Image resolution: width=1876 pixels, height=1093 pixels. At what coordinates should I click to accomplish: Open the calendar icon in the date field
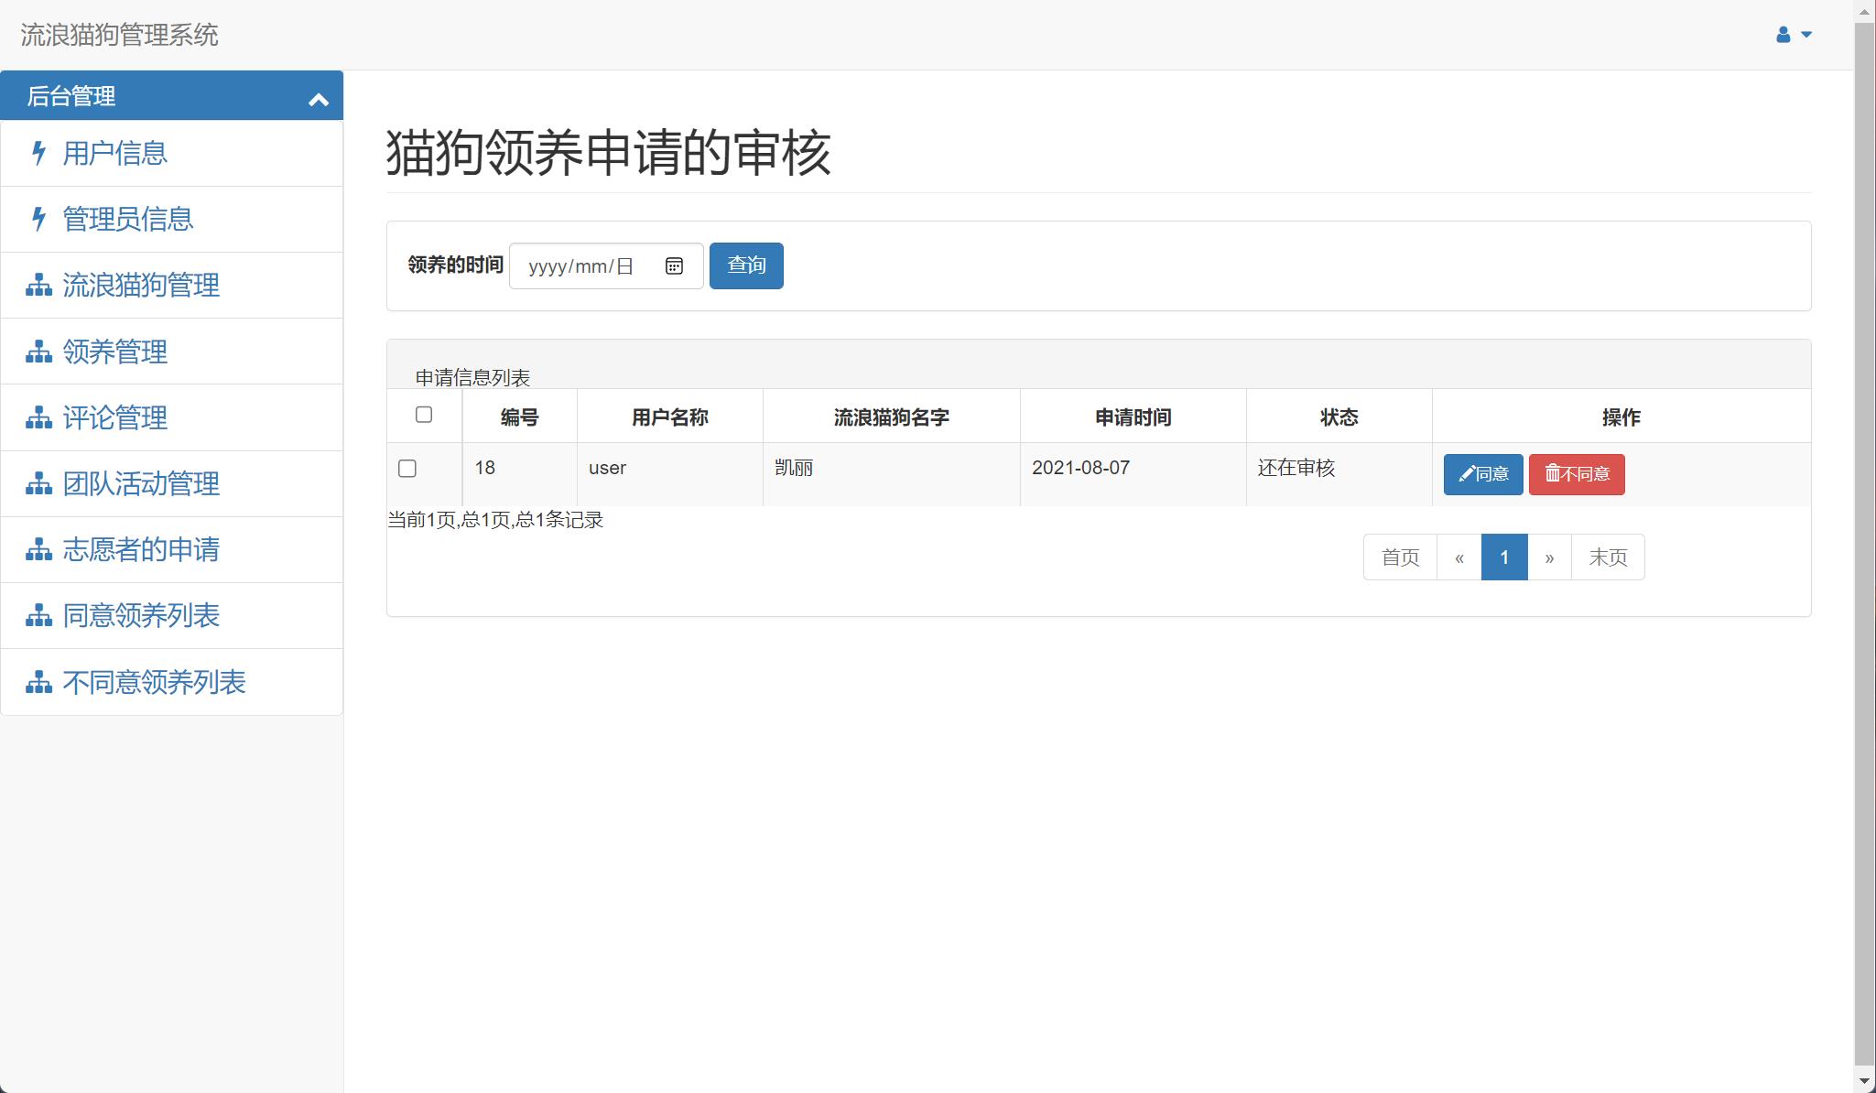click(675, 265)
